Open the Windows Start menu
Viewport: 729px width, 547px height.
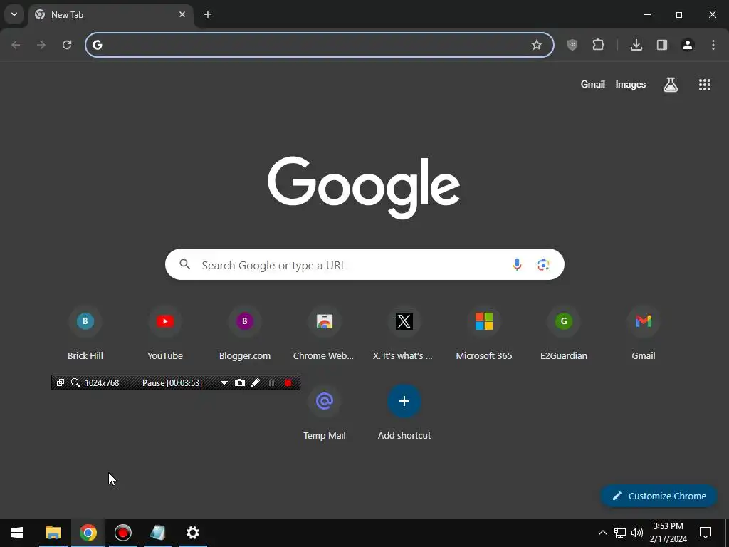click(x=17, y=533)
